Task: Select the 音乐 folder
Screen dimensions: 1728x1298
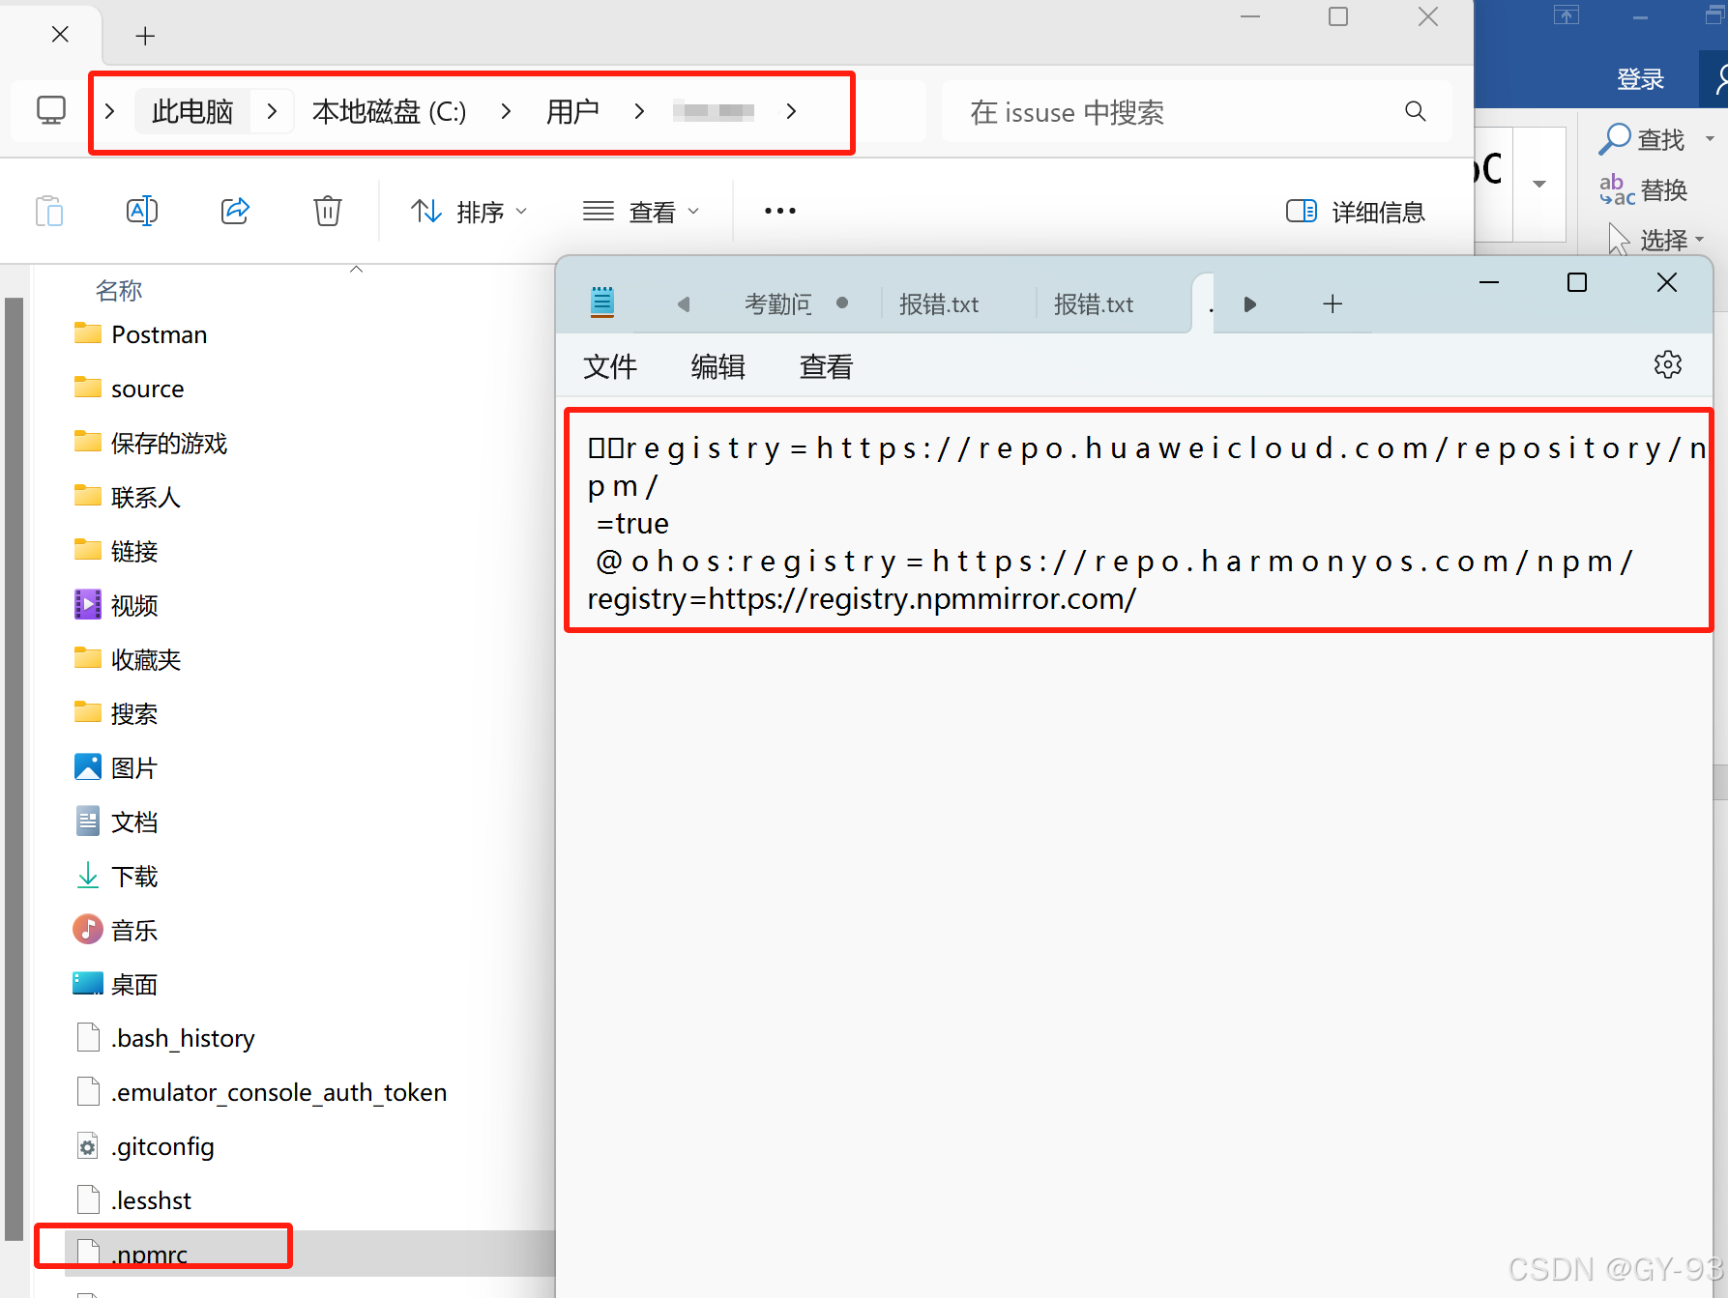Action: 116,930
